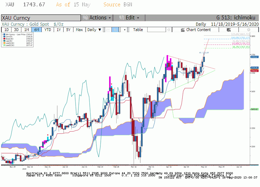
Task: Click the empty field next to Table
Action: click(156, 30)
